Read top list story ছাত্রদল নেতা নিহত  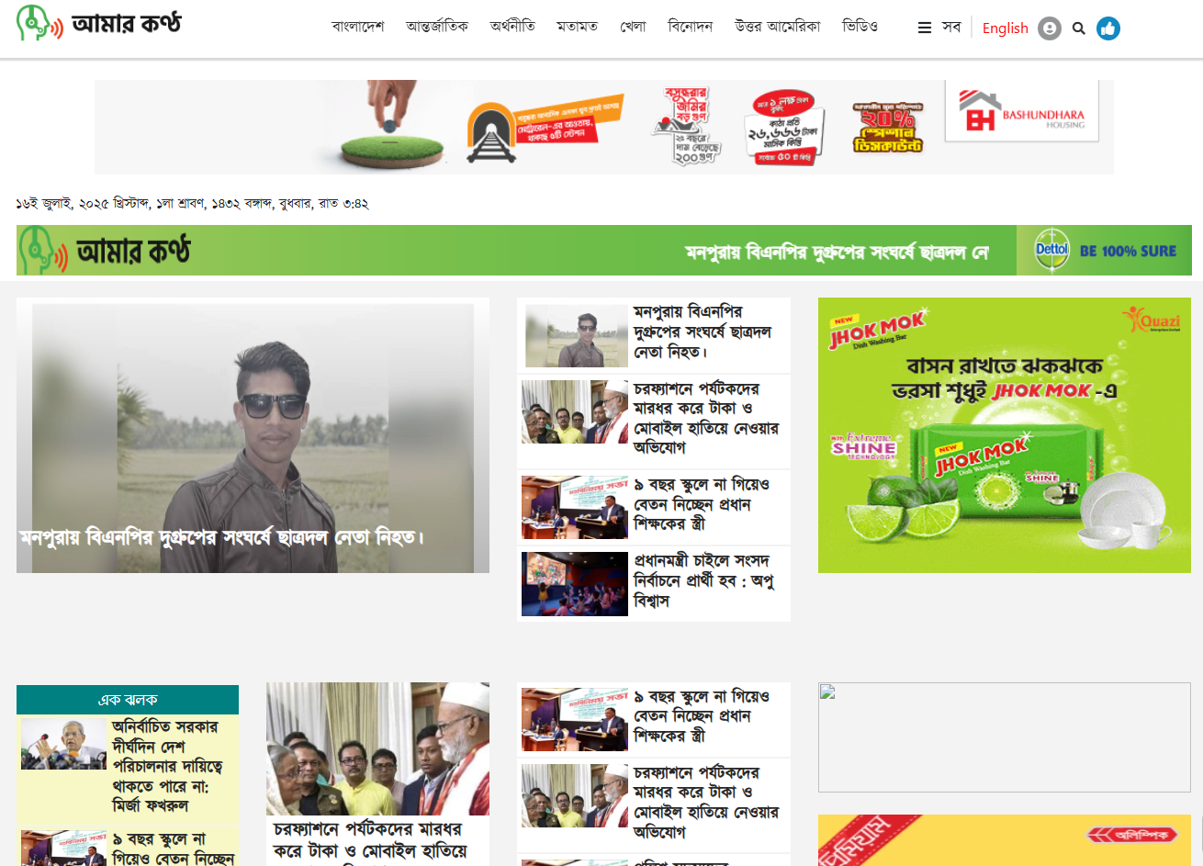coord(703,332)
